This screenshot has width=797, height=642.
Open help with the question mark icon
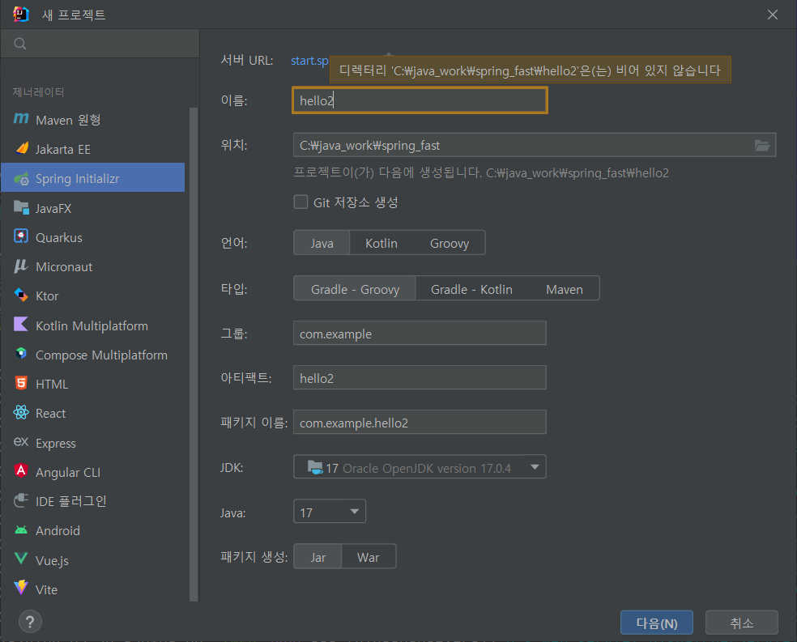click(30, 622)
